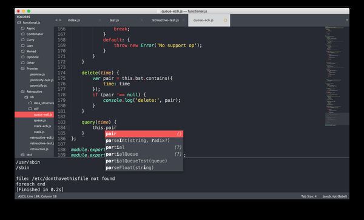Choose the 'pair' autocomplete suggestion
Screen dimensions: 364x220
pyautogui.click(x=144, y=134)
